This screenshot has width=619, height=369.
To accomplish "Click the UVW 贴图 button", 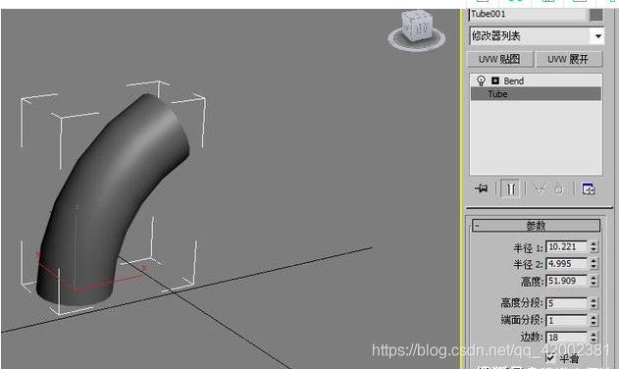I will pos(499,59).
